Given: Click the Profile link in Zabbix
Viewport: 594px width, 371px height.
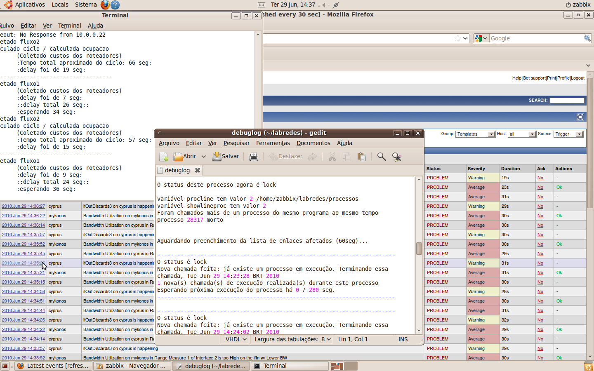Looking at the screenshot, I should tap(563, 78).
